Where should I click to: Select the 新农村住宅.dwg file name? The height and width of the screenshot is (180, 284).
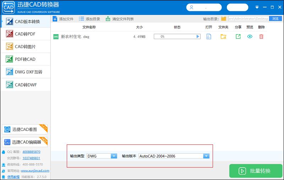coord(75,37)
